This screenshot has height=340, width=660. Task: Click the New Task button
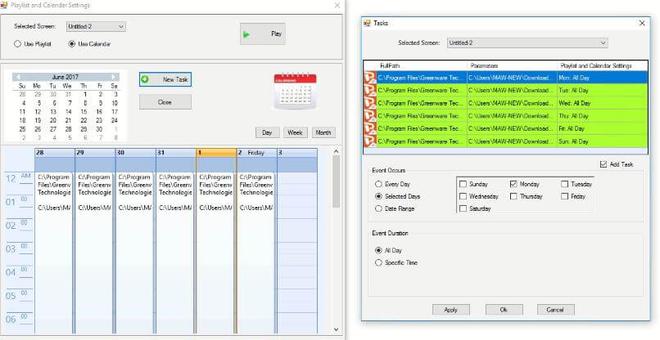click(165, 79)
